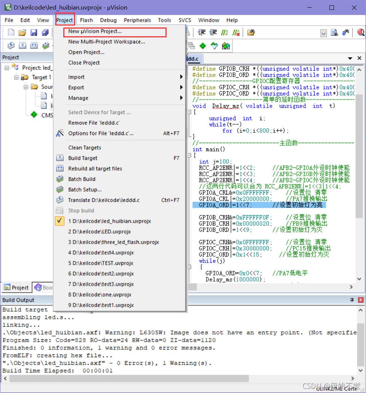Open the Debug menu
Image resolution: width=366 pixels, height=393 pixels.
click(108, 20)
